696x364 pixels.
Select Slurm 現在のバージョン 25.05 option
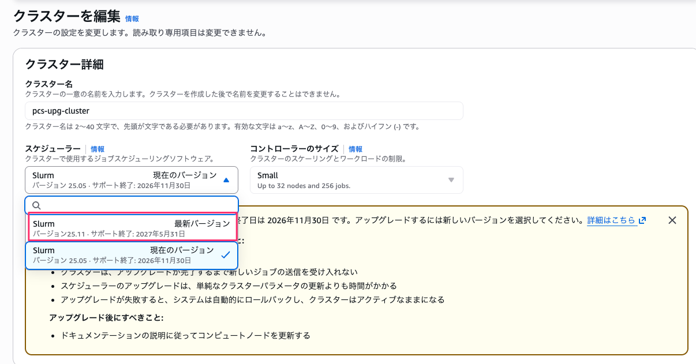(x=132, y=255)
